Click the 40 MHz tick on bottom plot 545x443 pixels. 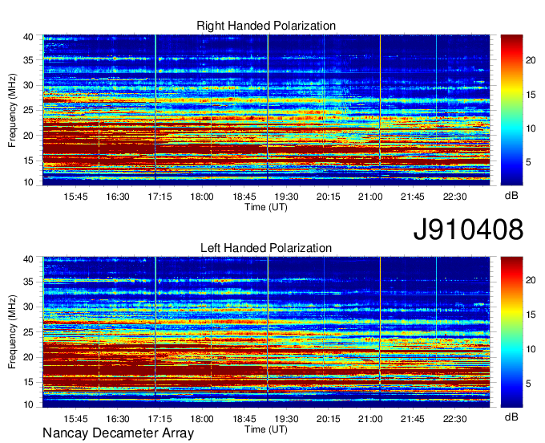[x=28, y=259]
